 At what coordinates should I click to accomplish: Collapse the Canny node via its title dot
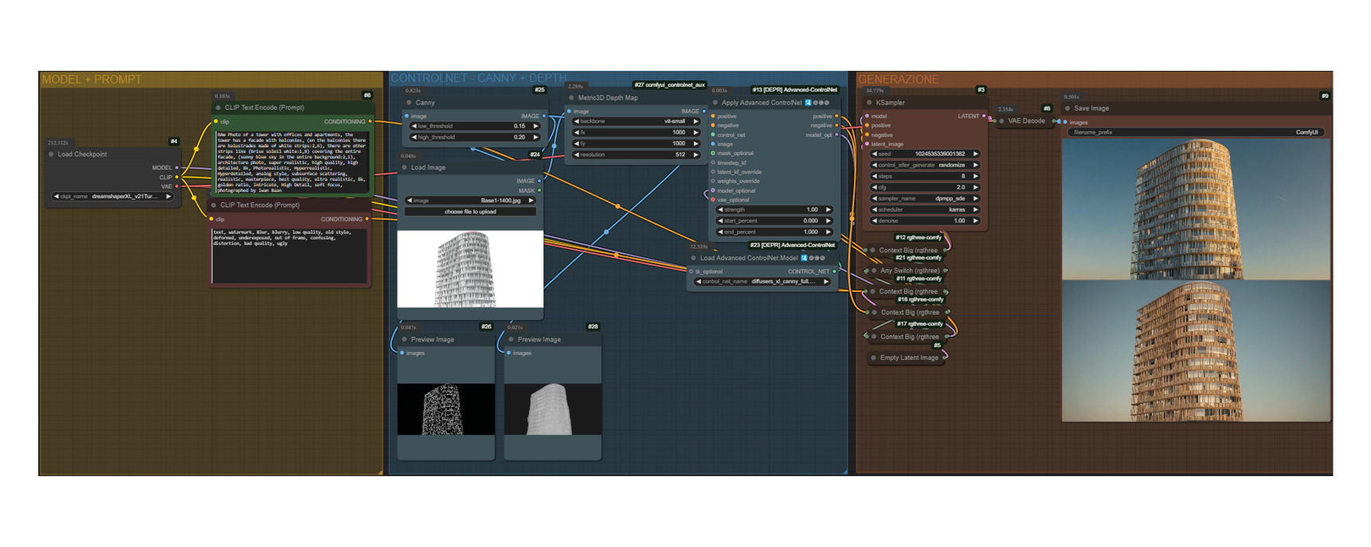(x=409, y=103)
